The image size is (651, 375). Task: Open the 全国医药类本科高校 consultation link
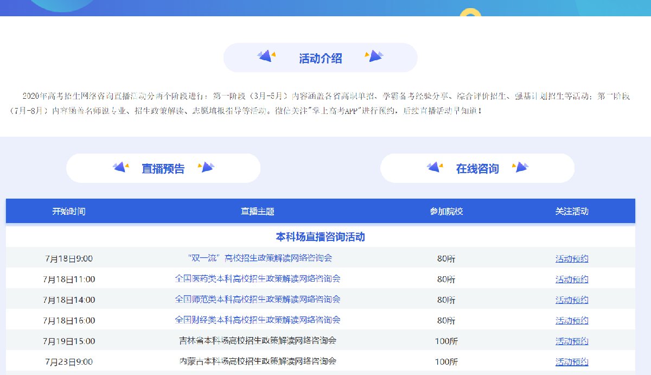[x=258, y=278]
